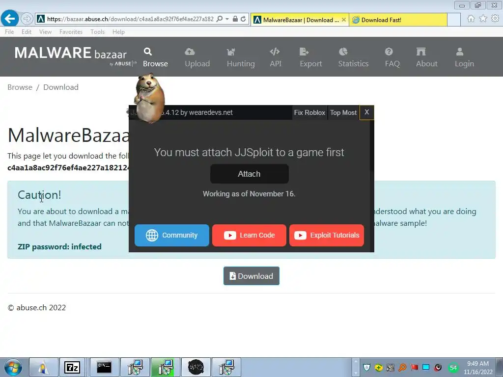The height and width of the screenshot is (377, 503).
Task: Click the shield icon in system tray
Action: 366,367
